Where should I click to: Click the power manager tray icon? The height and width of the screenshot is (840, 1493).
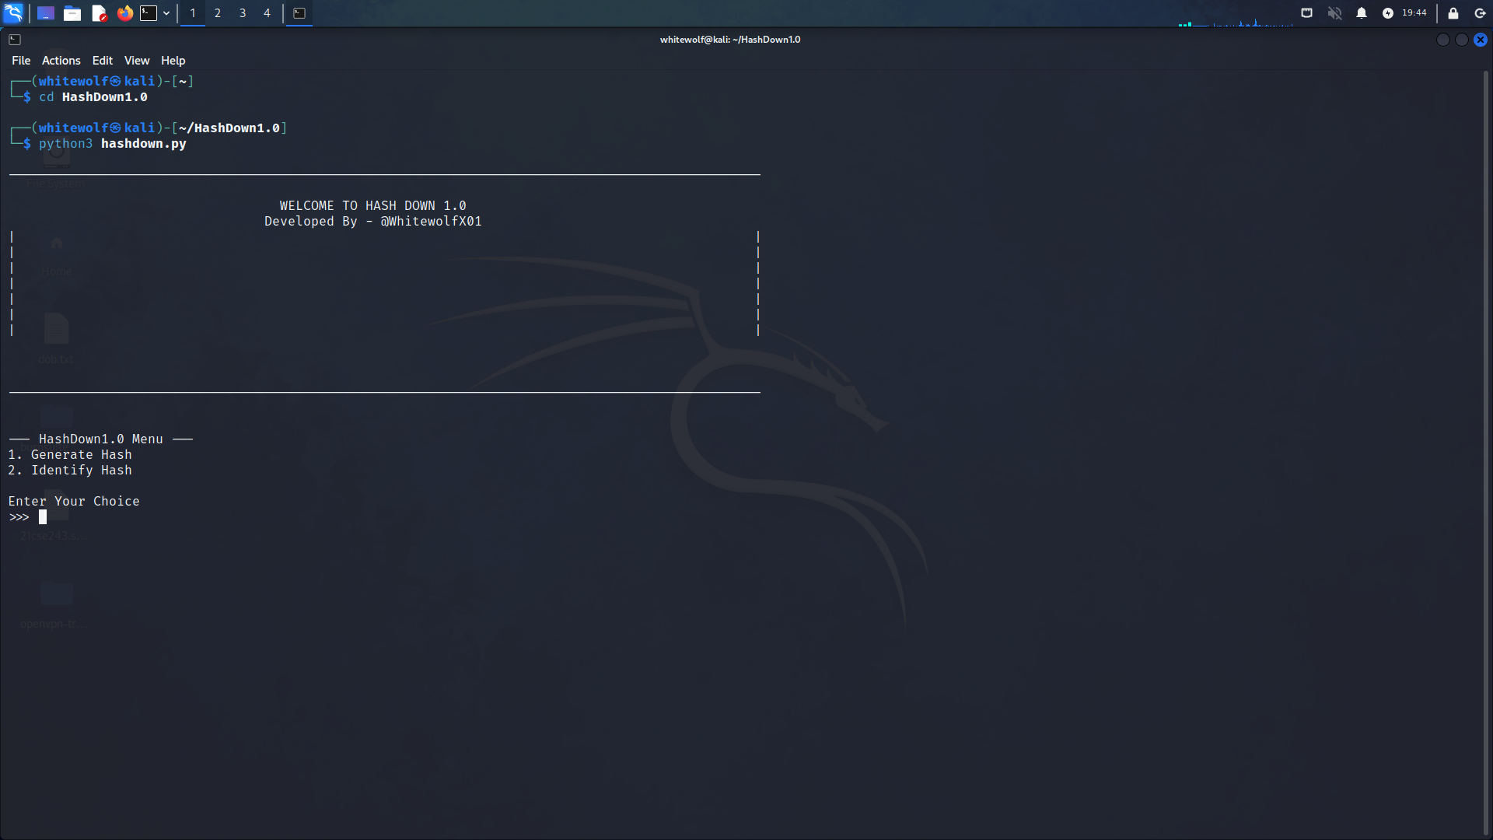[x=1388, y=13]
